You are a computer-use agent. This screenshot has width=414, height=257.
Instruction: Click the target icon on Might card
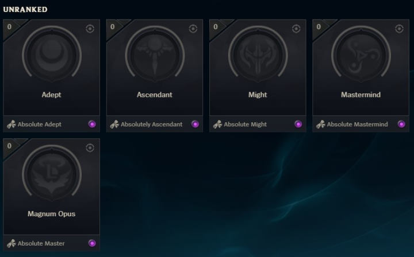pos(296,29)
